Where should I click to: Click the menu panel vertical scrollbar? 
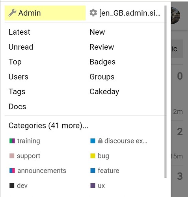[x=166, y=92]
